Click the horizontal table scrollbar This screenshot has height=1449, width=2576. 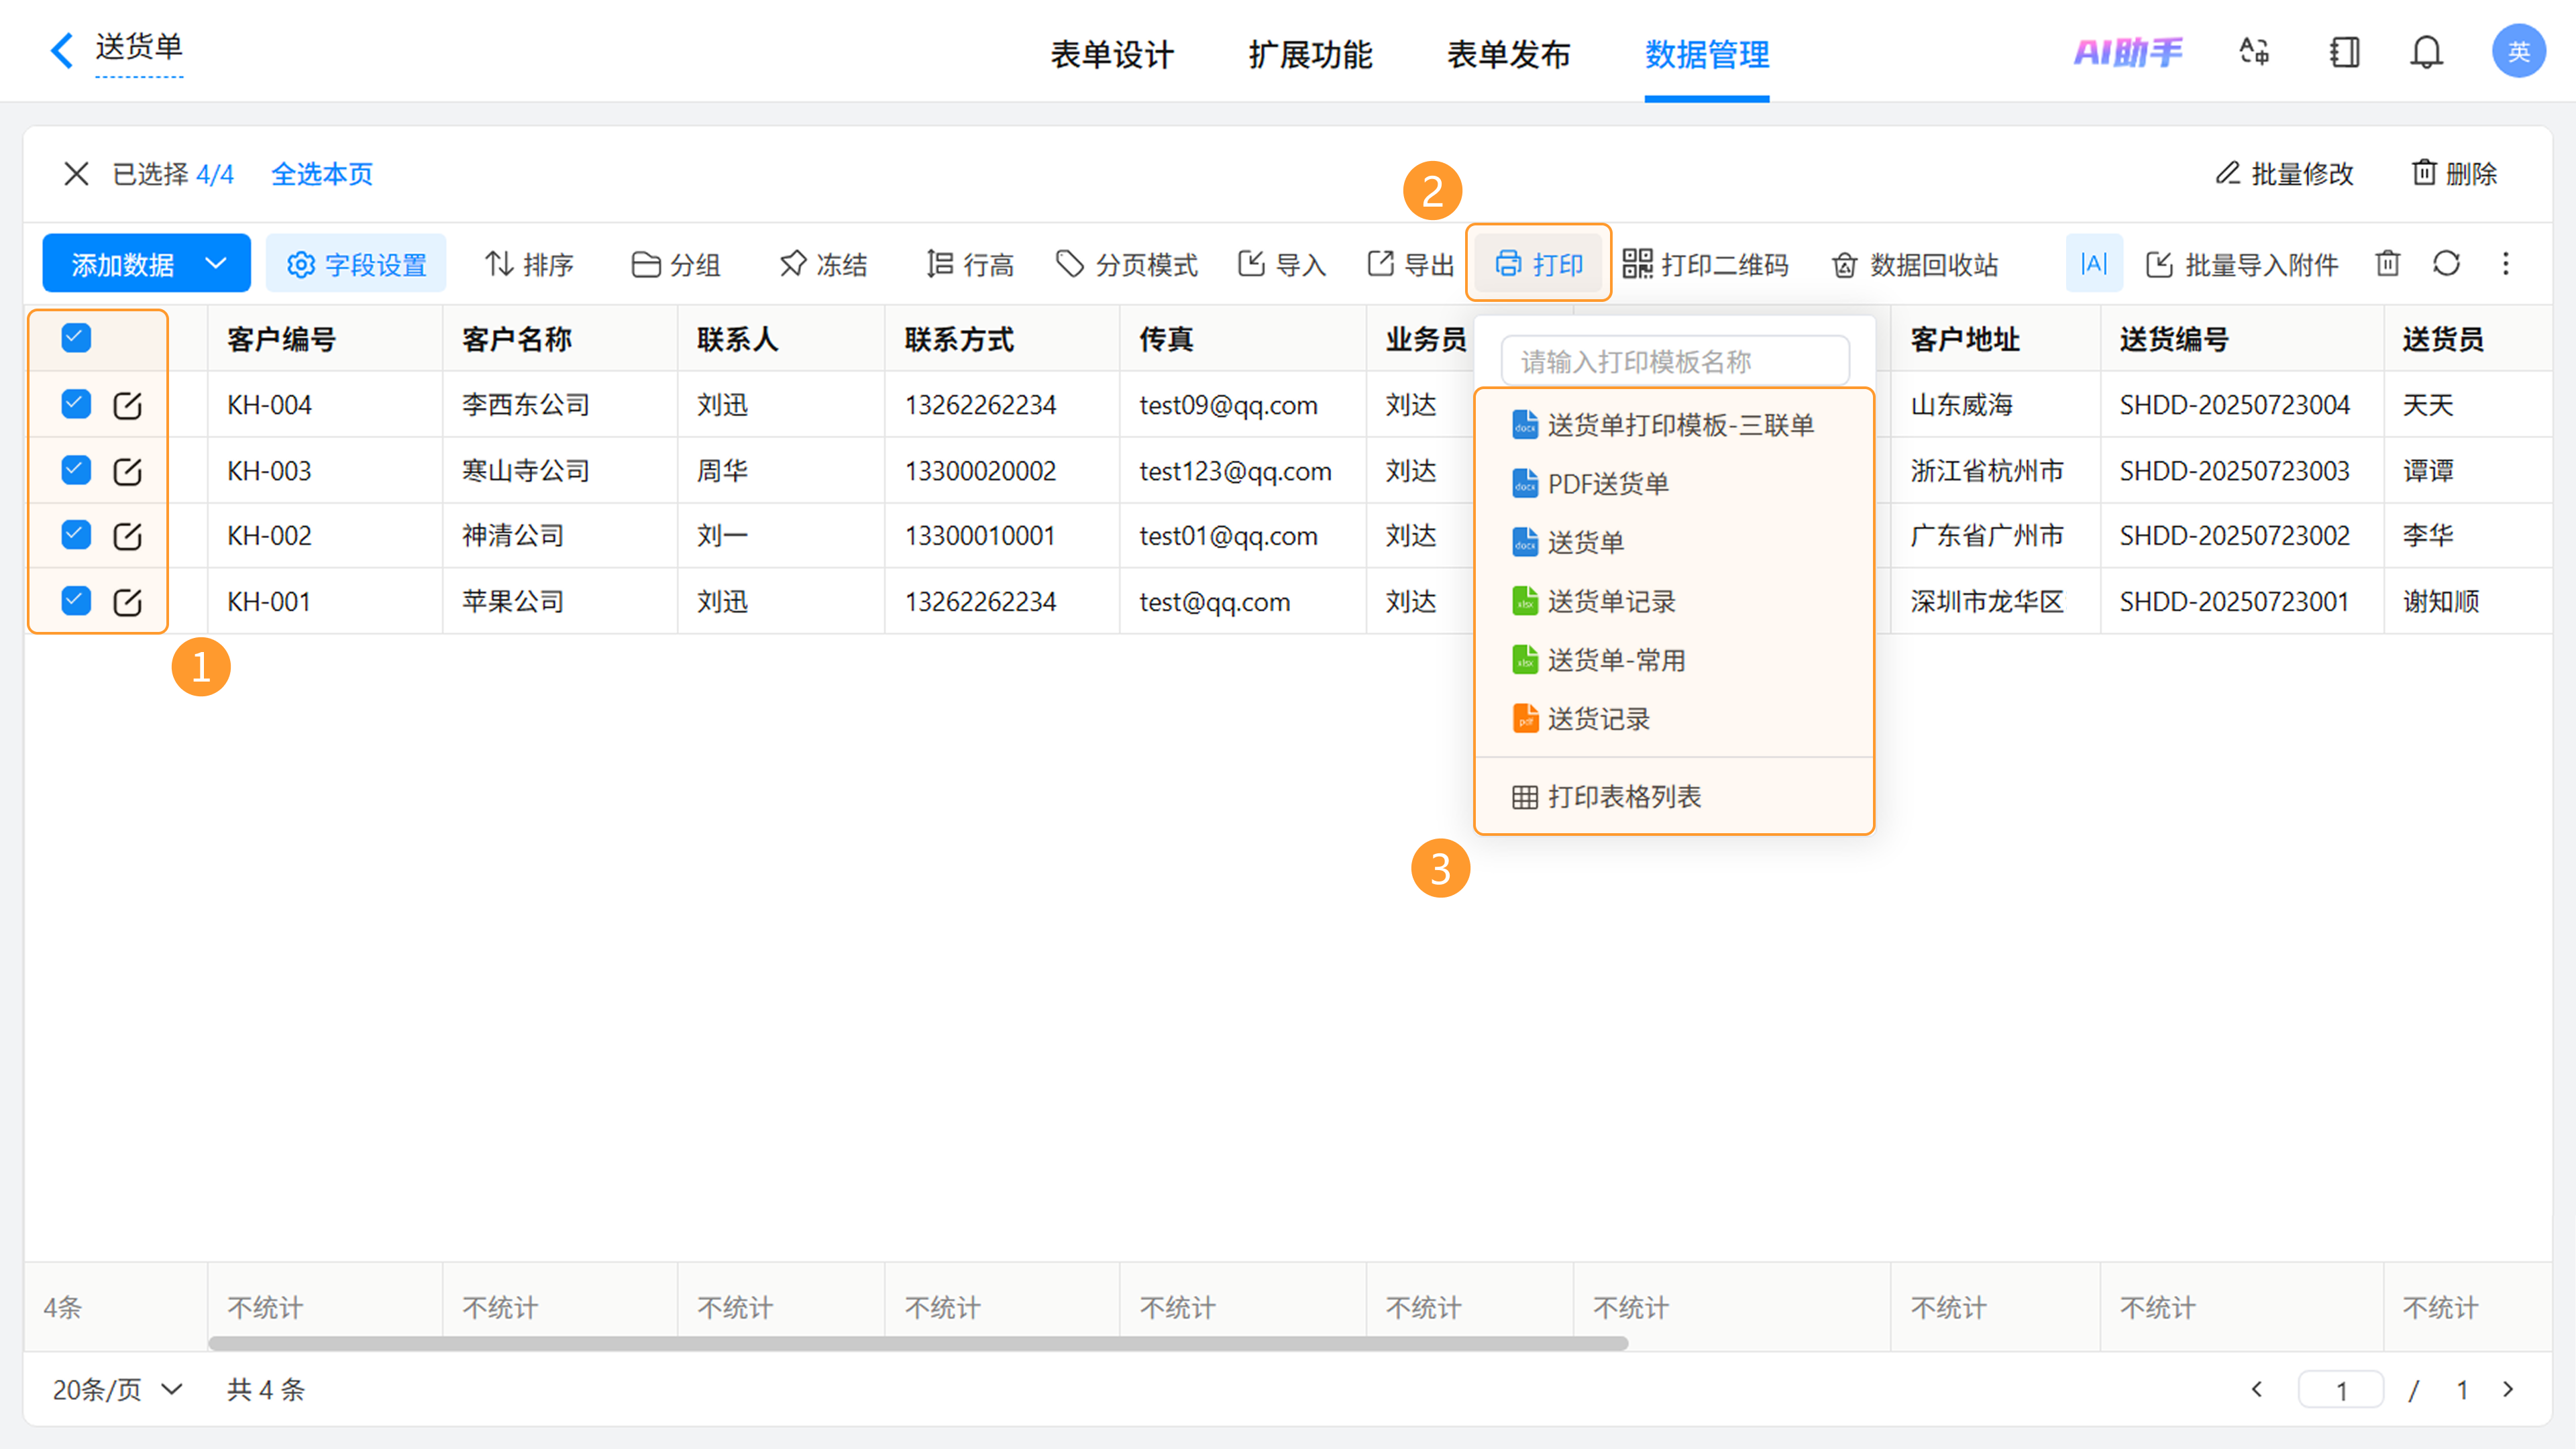tap(918, 1343)
